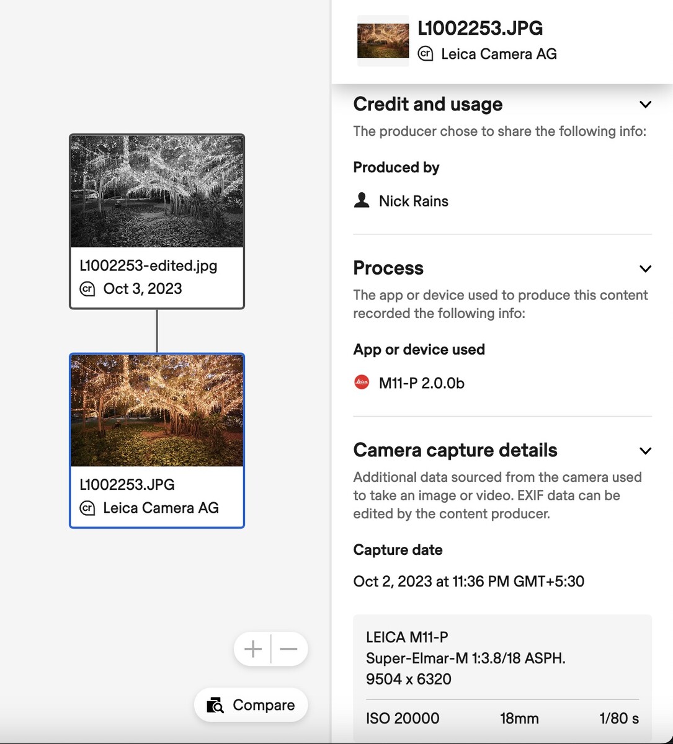Click the Super-Elmar-M 1:3.8/18 ASPH. lens text
The image size is (673, 744).
[466, 658]
